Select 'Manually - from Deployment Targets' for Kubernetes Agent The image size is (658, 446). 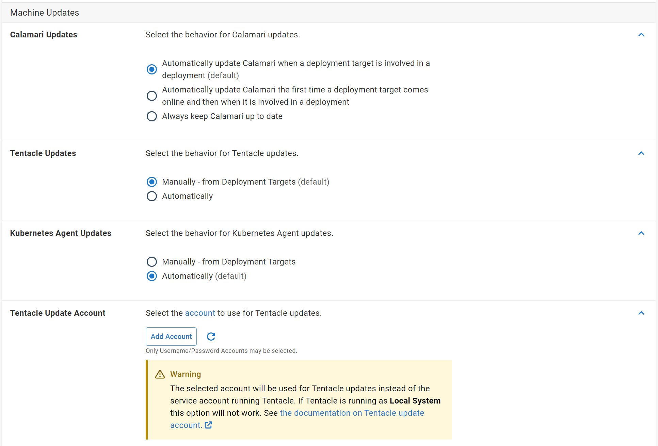pos(152,262)
